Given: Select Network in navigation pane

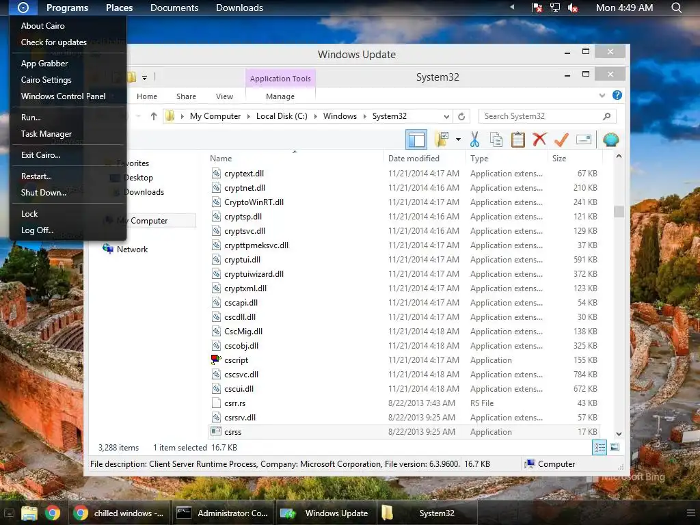Looking at the screenshot, I should [132, 250].
